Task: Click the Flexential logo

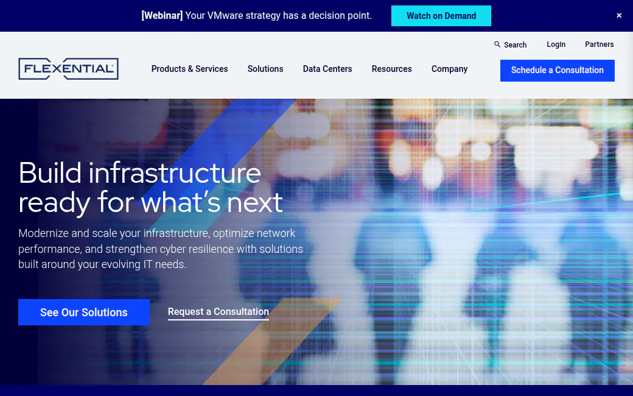Action: tap(68, 69)
